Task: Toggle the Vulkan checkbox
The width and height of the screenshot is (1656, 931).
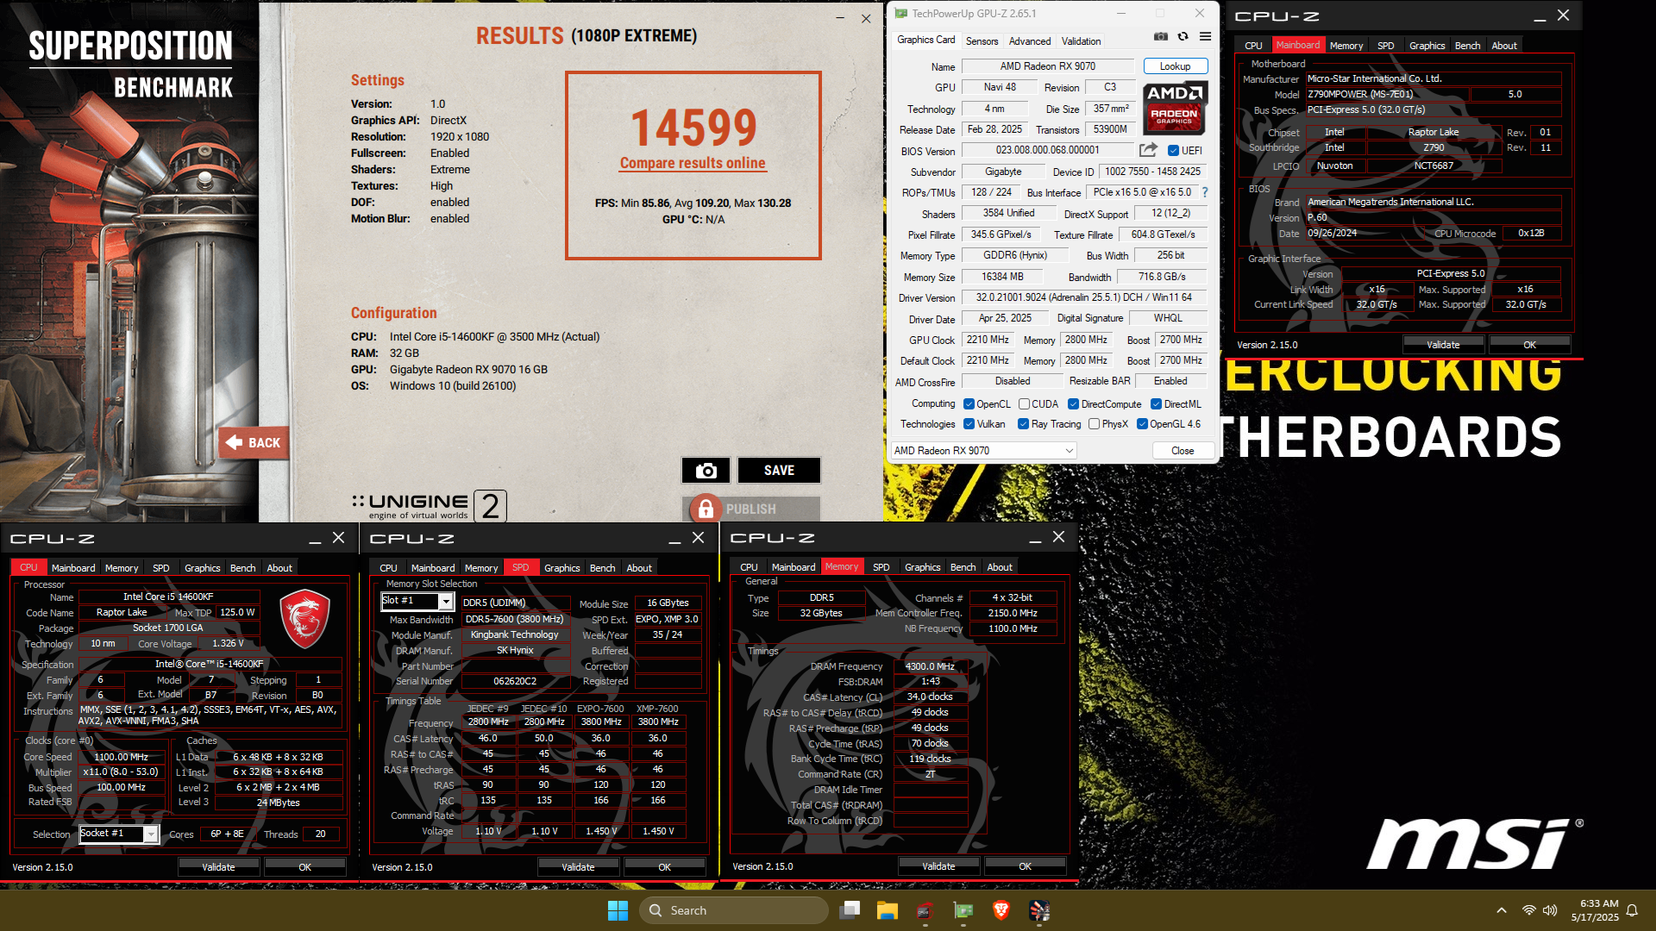Action: coord(969,424)
